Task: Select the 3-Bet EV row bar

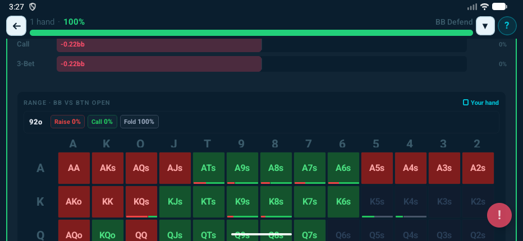Action: tap(159, 64)
